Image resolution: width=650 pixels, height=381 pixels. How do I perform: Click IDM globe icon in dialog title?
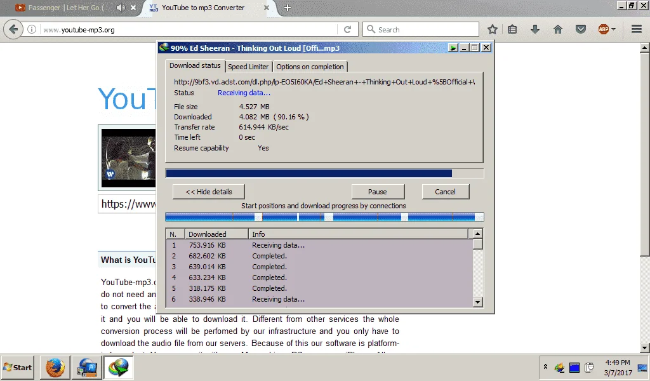(x=164, y=48)
